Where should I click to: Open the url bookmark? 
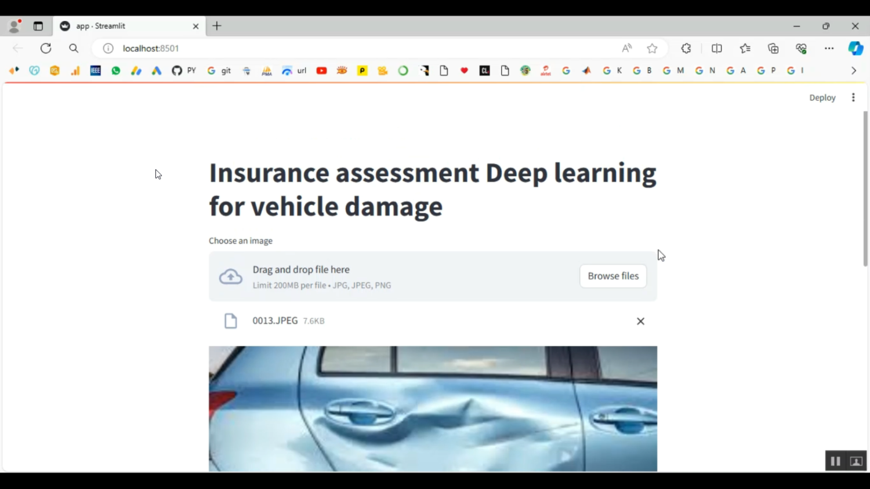(294, 71)
